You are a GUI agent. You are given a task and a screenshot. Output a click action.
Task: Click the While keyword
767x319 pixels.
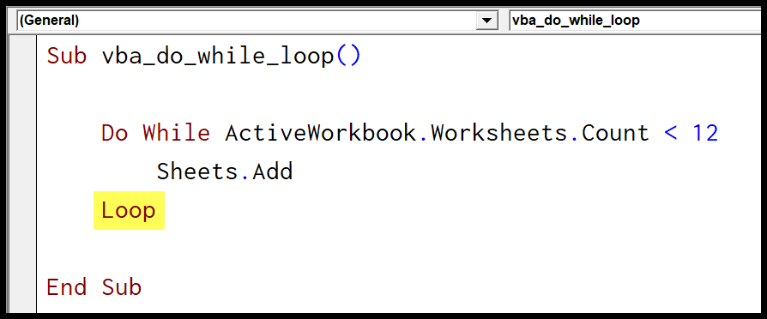(x=177, y=133)
